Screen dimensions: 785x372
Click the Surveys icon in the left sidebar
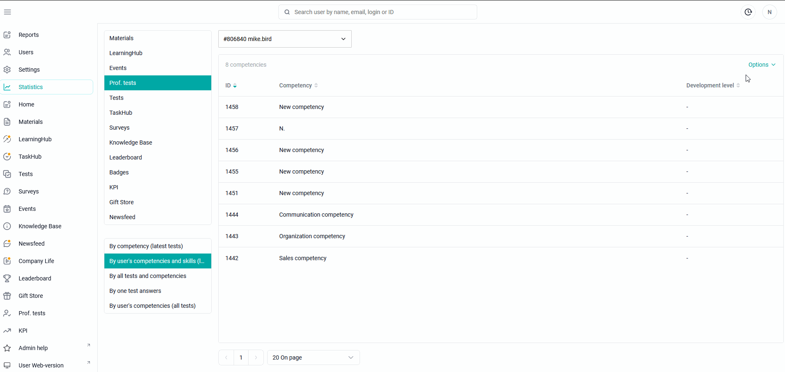[7, 191]
